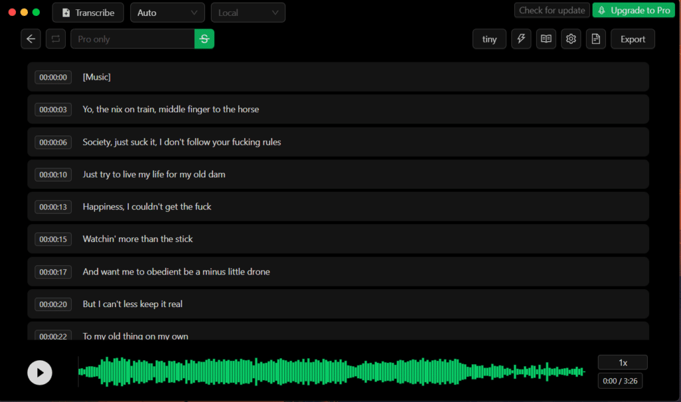Click the document/notes icon next to Export
The height and width of the screenshot is (402, 681).
(595, 39)
